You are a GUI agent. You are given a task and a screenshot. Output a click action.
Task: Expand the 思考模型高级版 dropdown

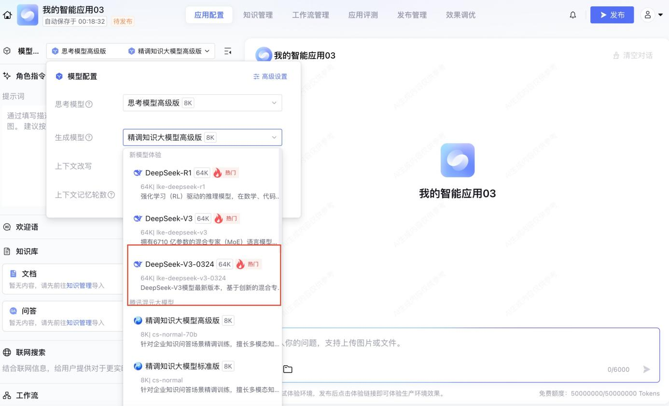click(202, 103)
